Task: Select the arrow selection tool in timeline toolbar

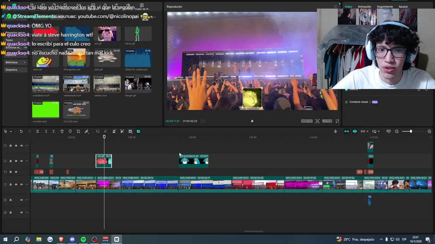Action: [5, 131]
